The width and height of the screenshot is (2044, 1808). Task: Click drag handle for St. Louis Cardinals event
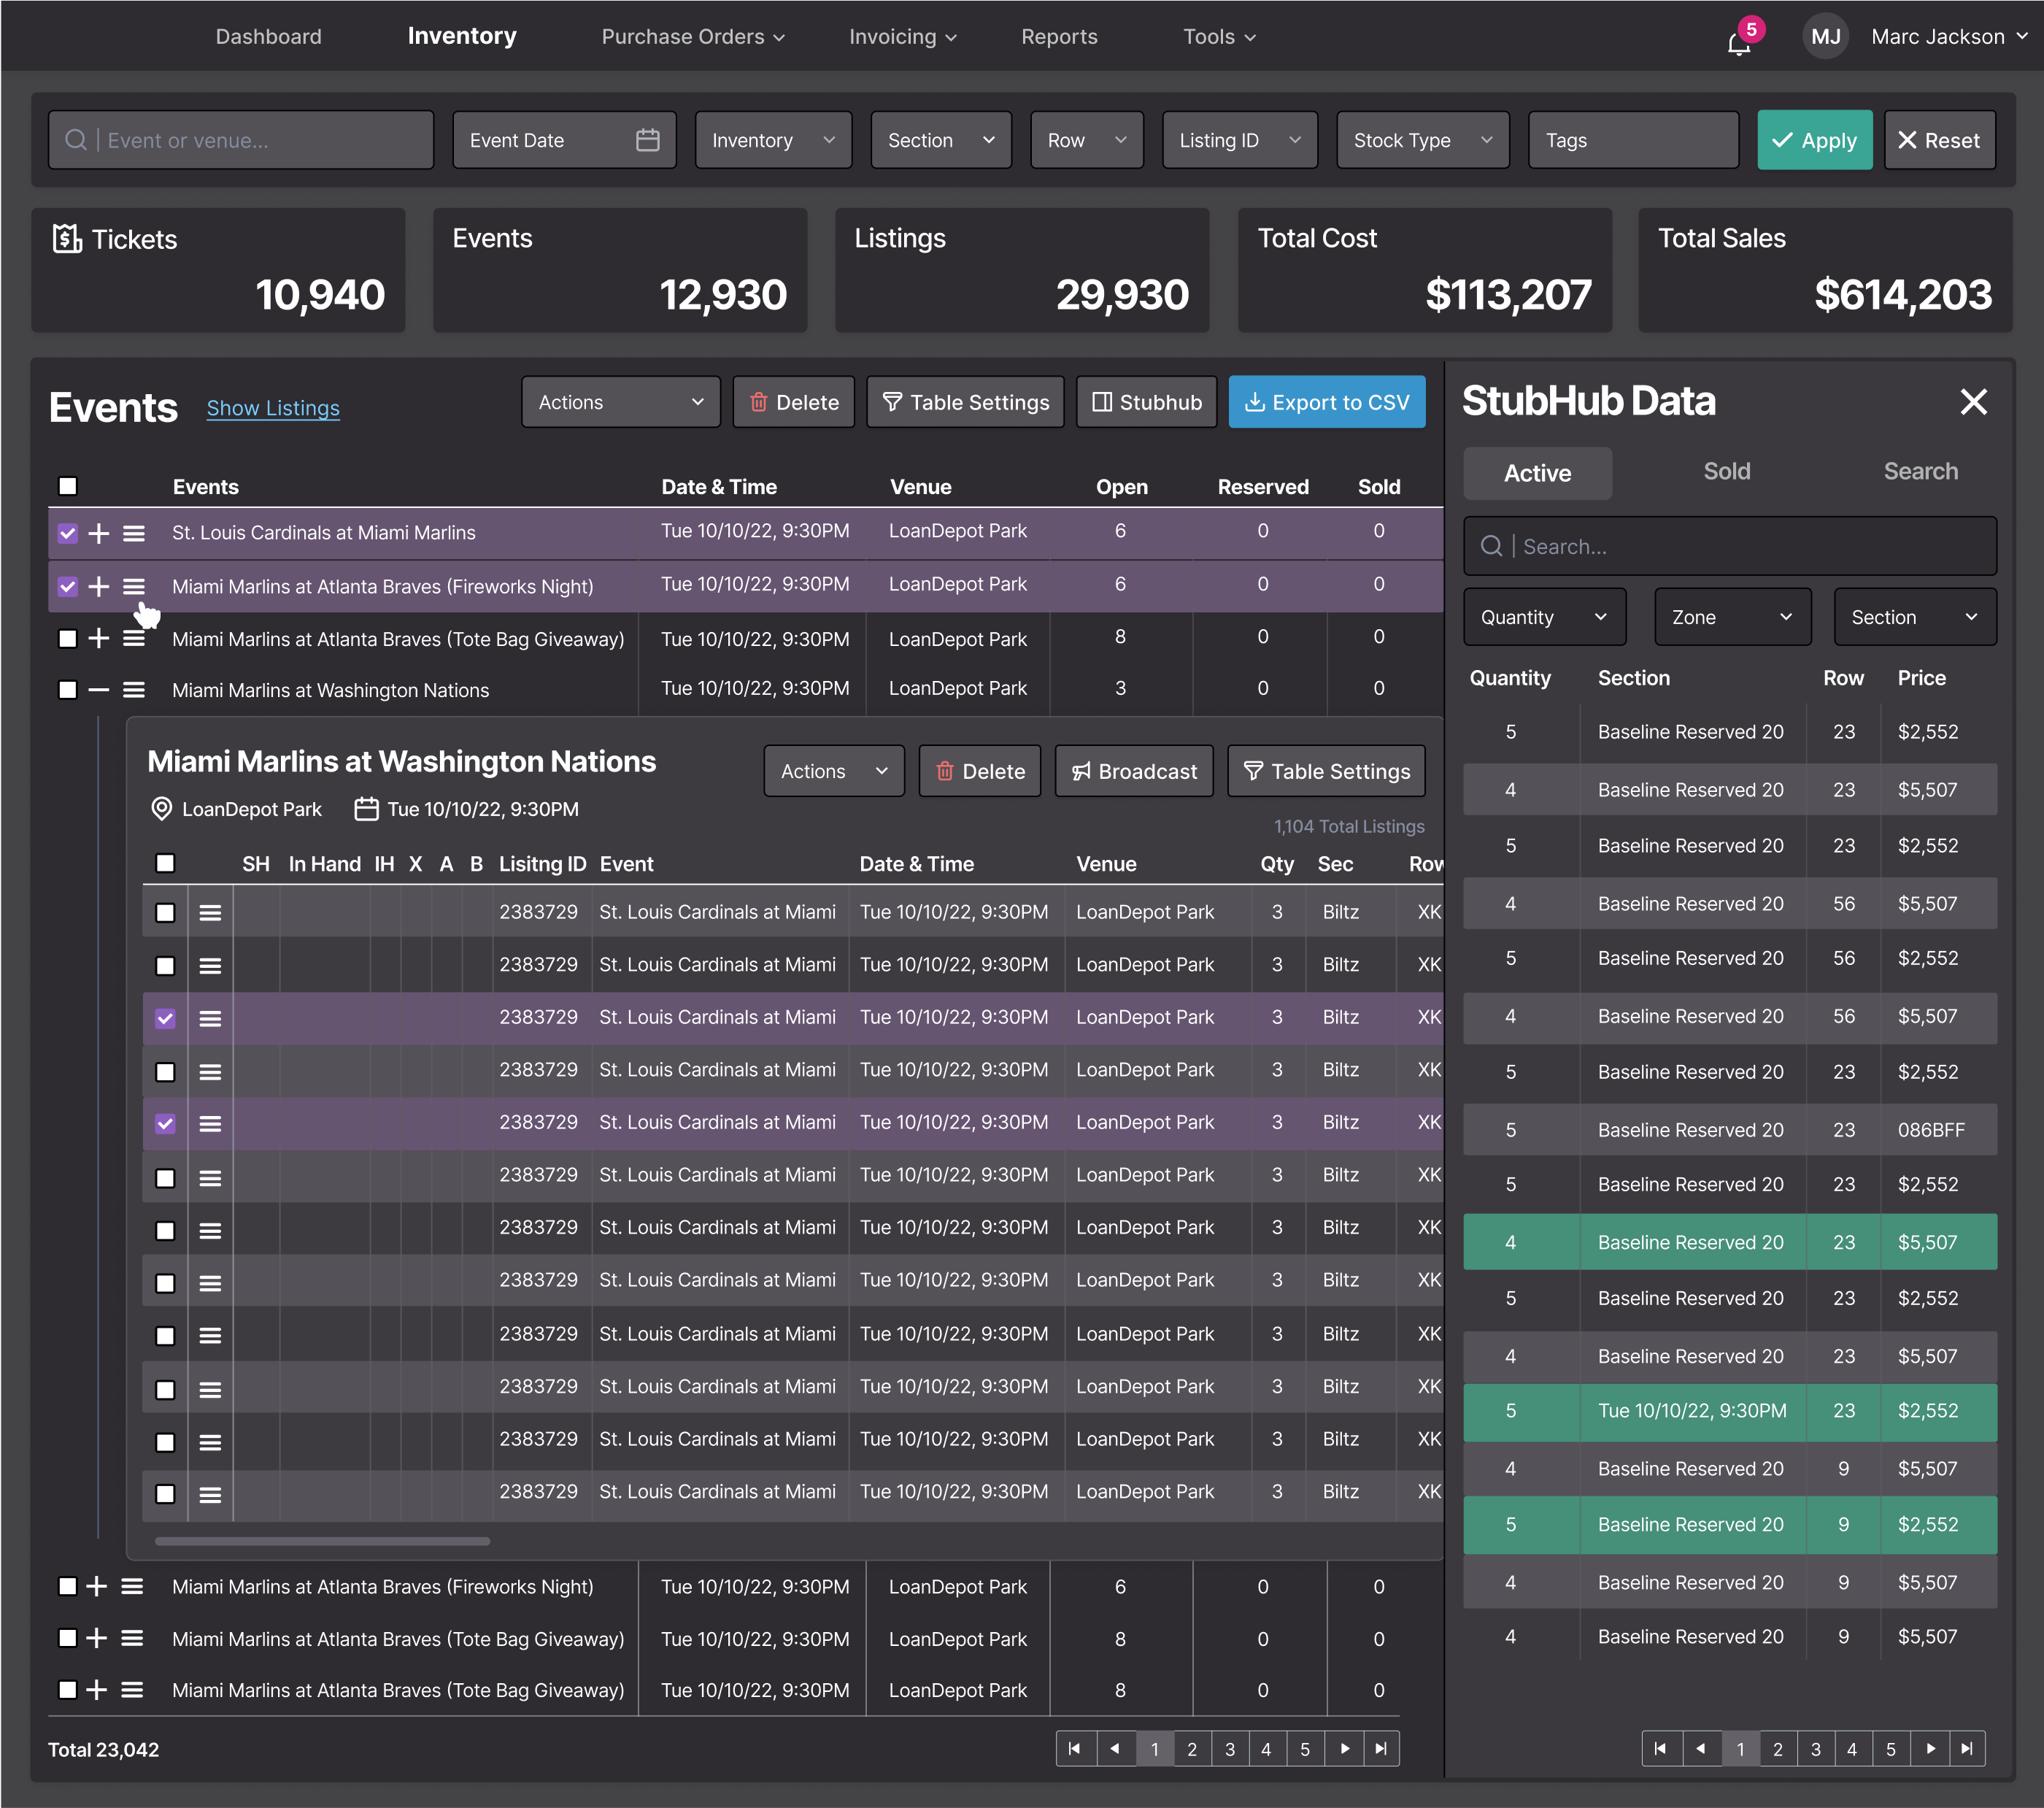134,533
